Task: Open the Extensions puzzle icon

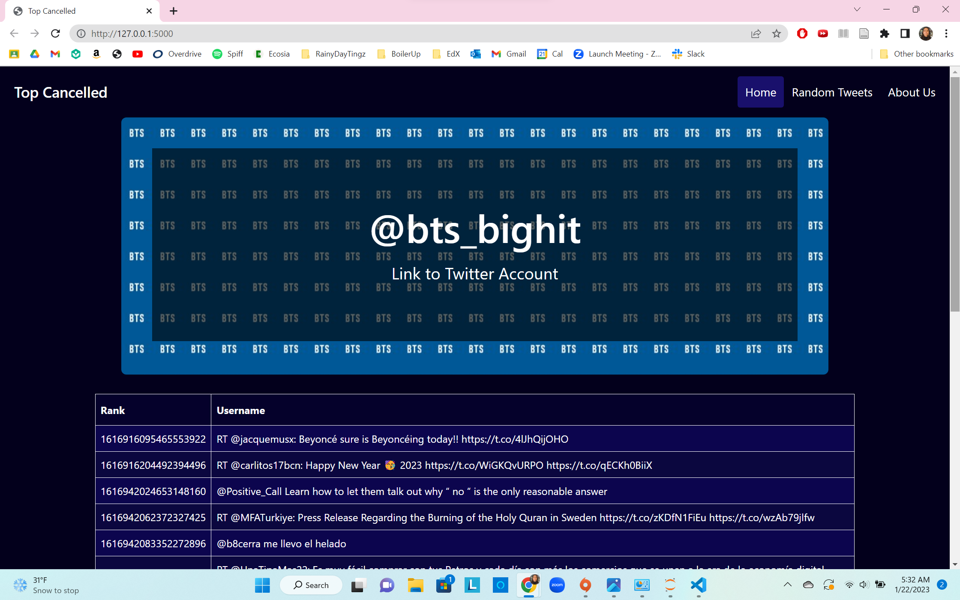Action: (x=884, y=33)
